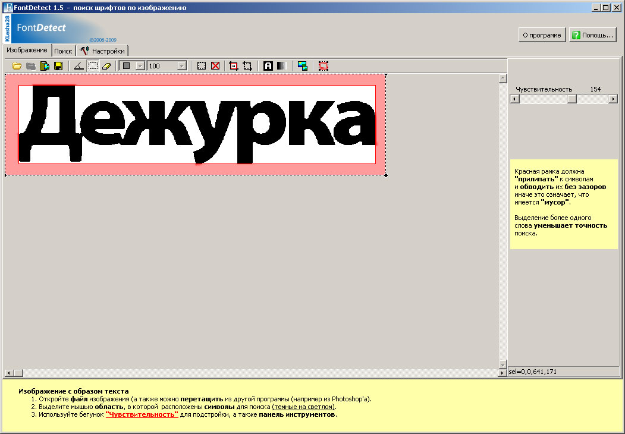Click the paste from clipboard icon
This screenshot has width=625, height=434.
pyautogui.click(x=45, y=66)
